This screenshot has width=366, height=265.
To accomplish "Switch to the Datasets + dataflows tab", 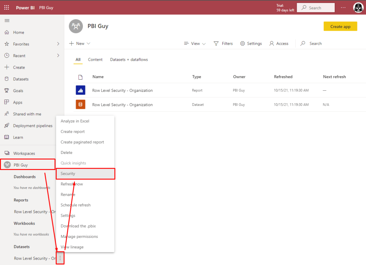I will point(129,60).
